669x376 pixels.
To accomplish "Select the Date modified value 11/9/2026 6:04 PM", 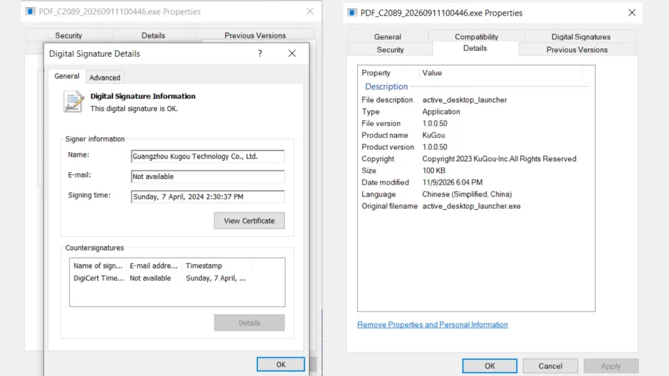I will [x=452, y=183].
